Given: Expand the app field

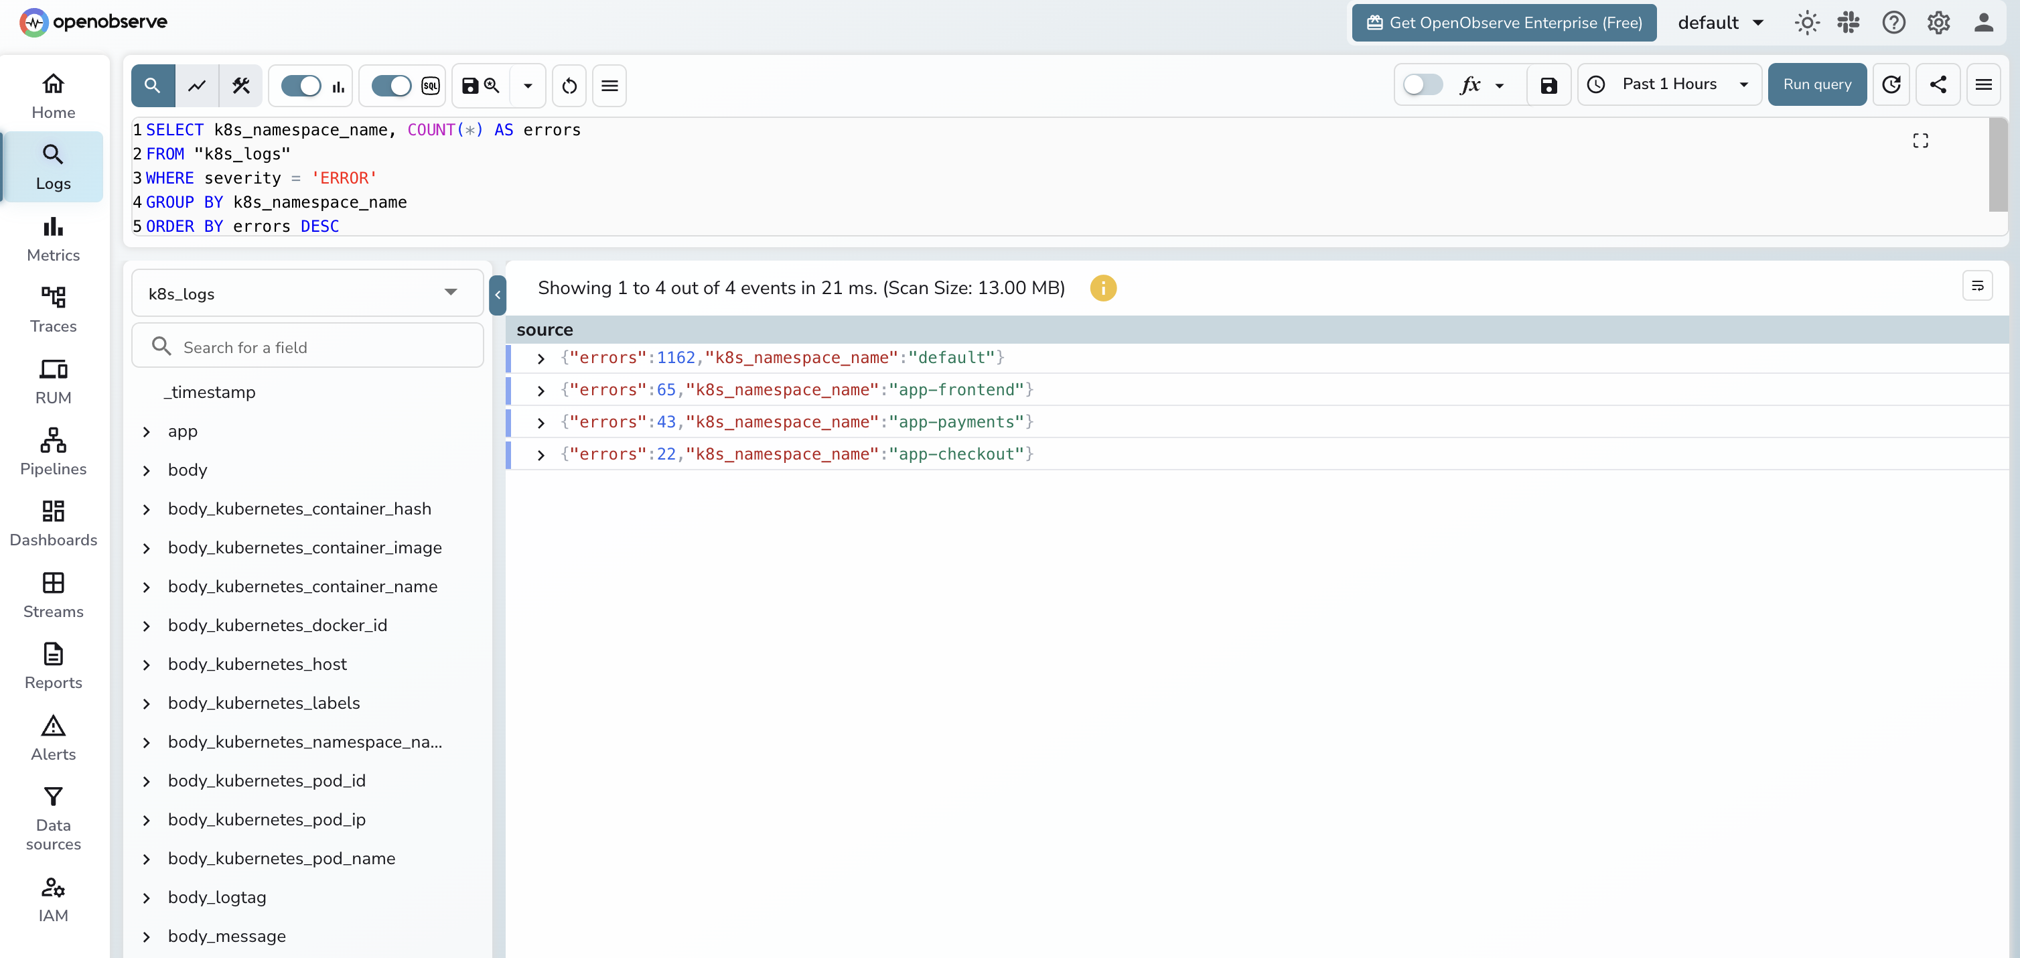Looking at the screenshot, I should 147,431.
